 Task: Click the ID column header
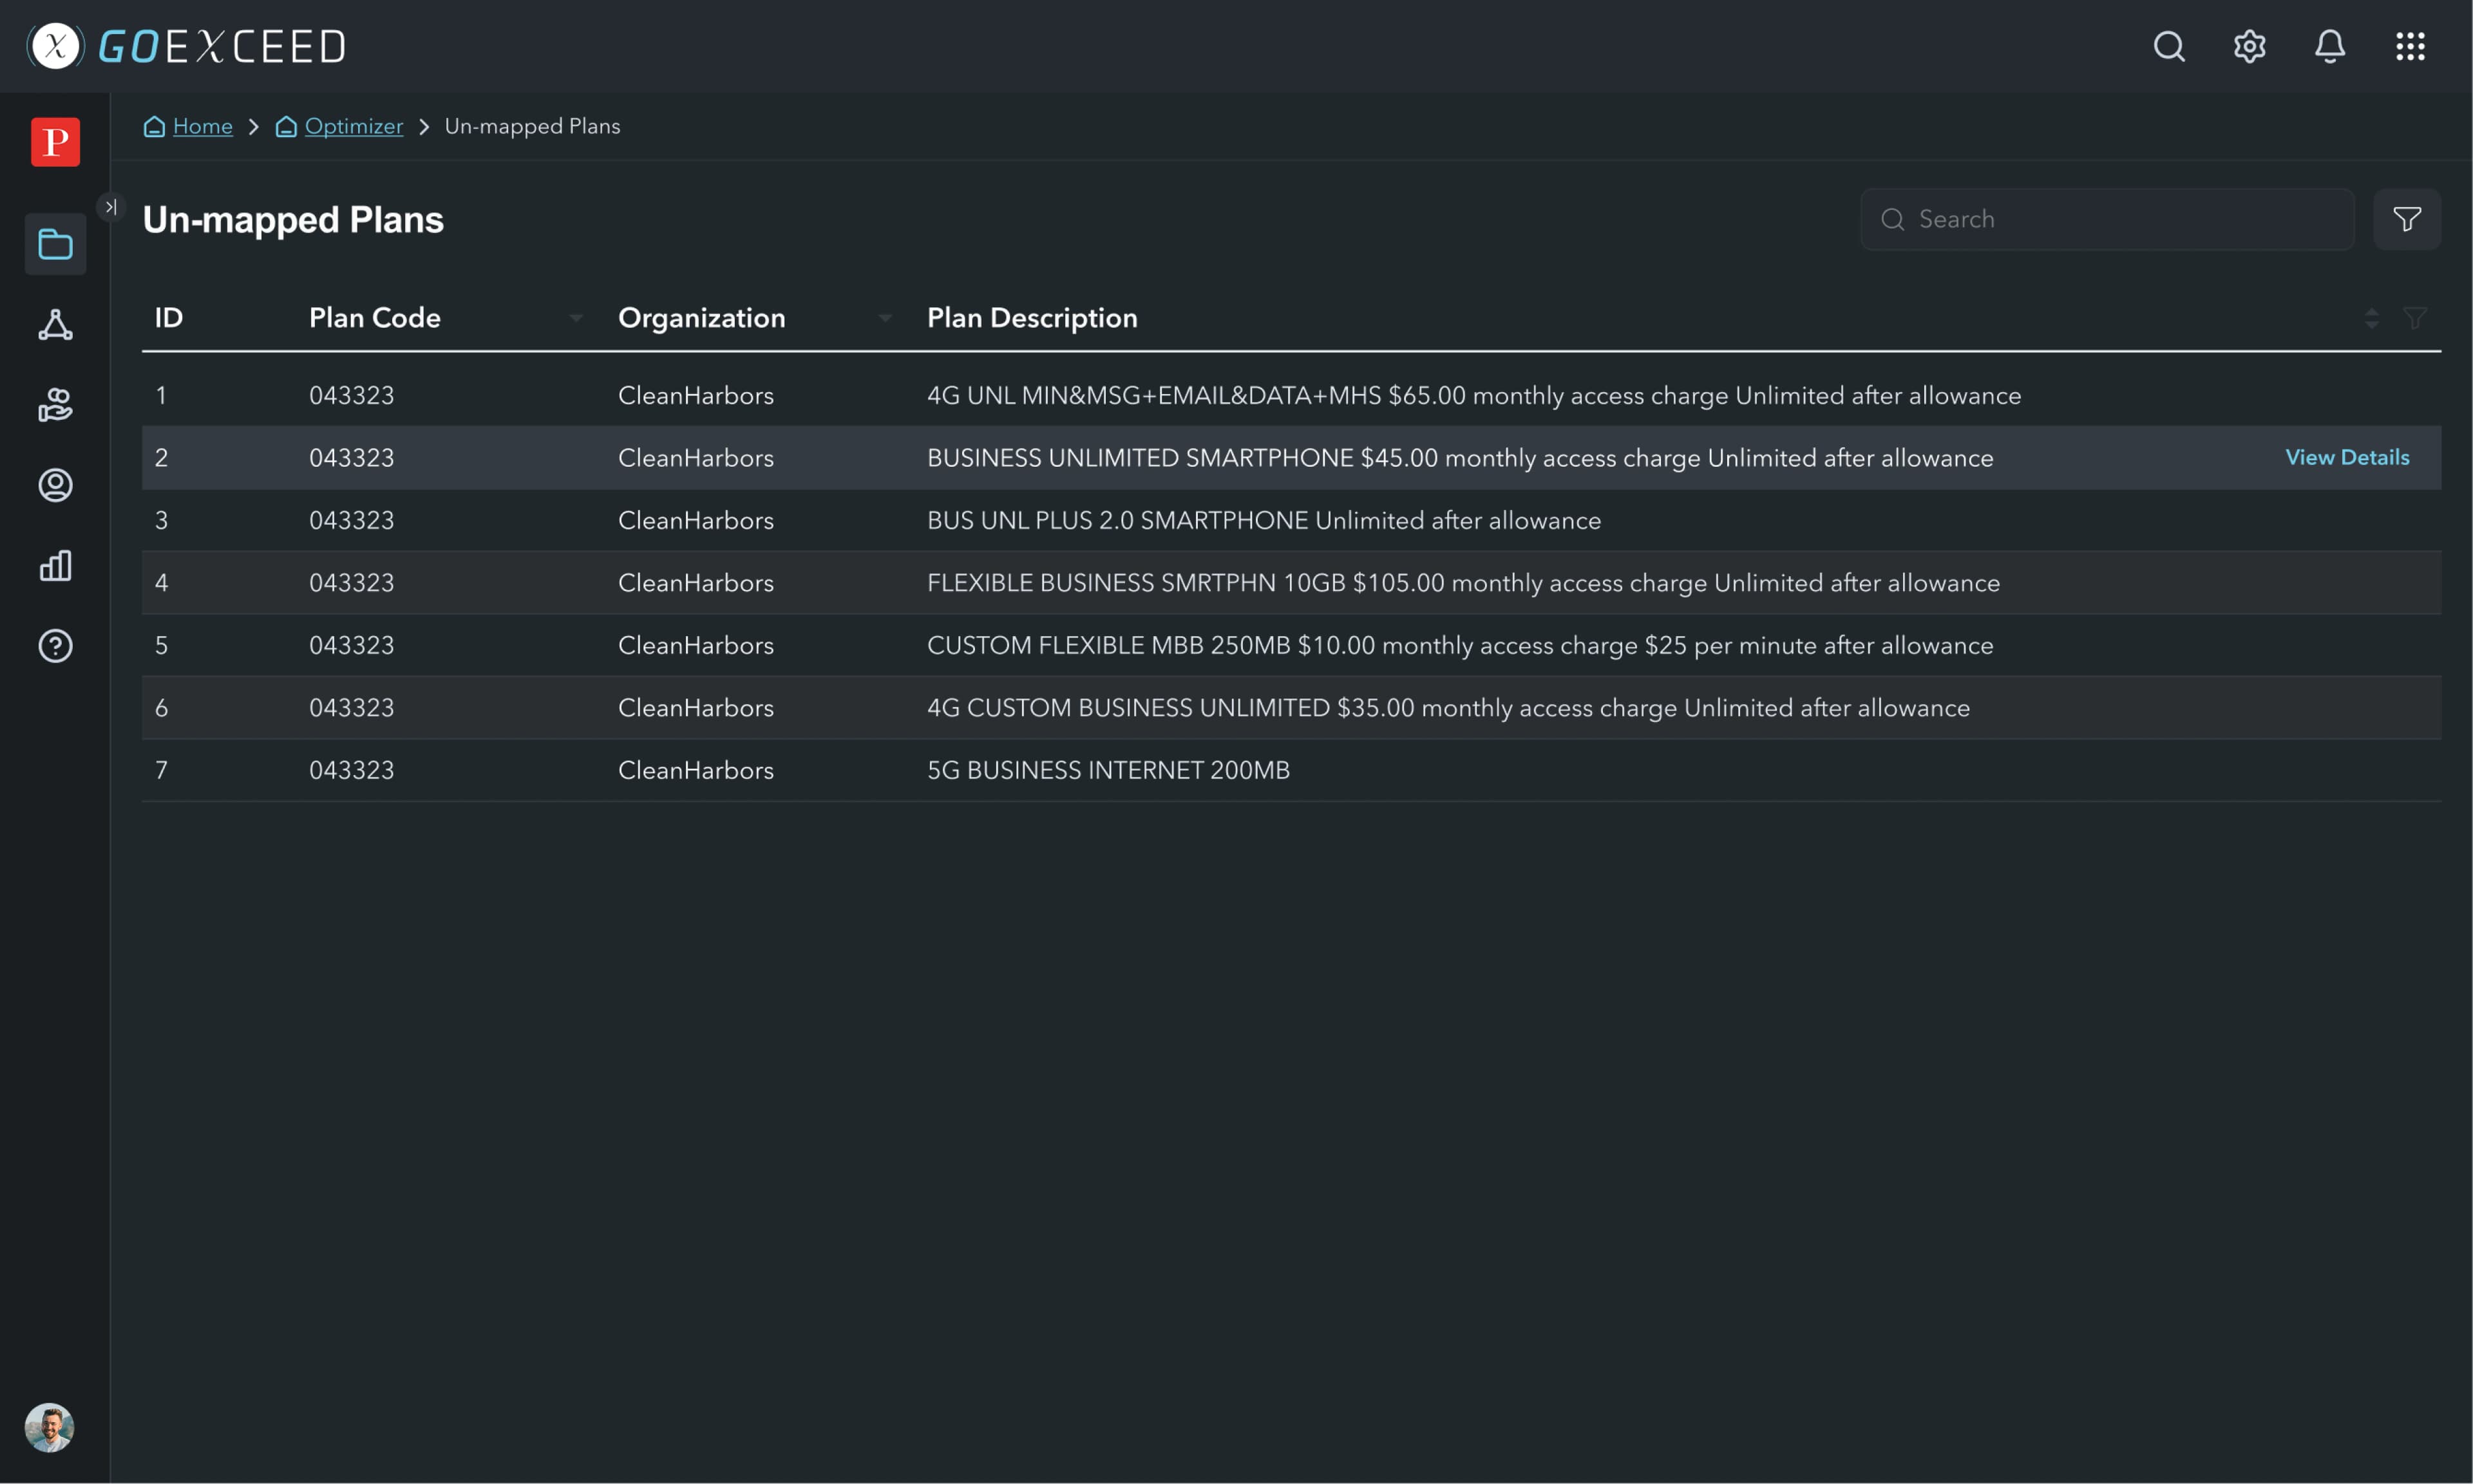[169, 318]
